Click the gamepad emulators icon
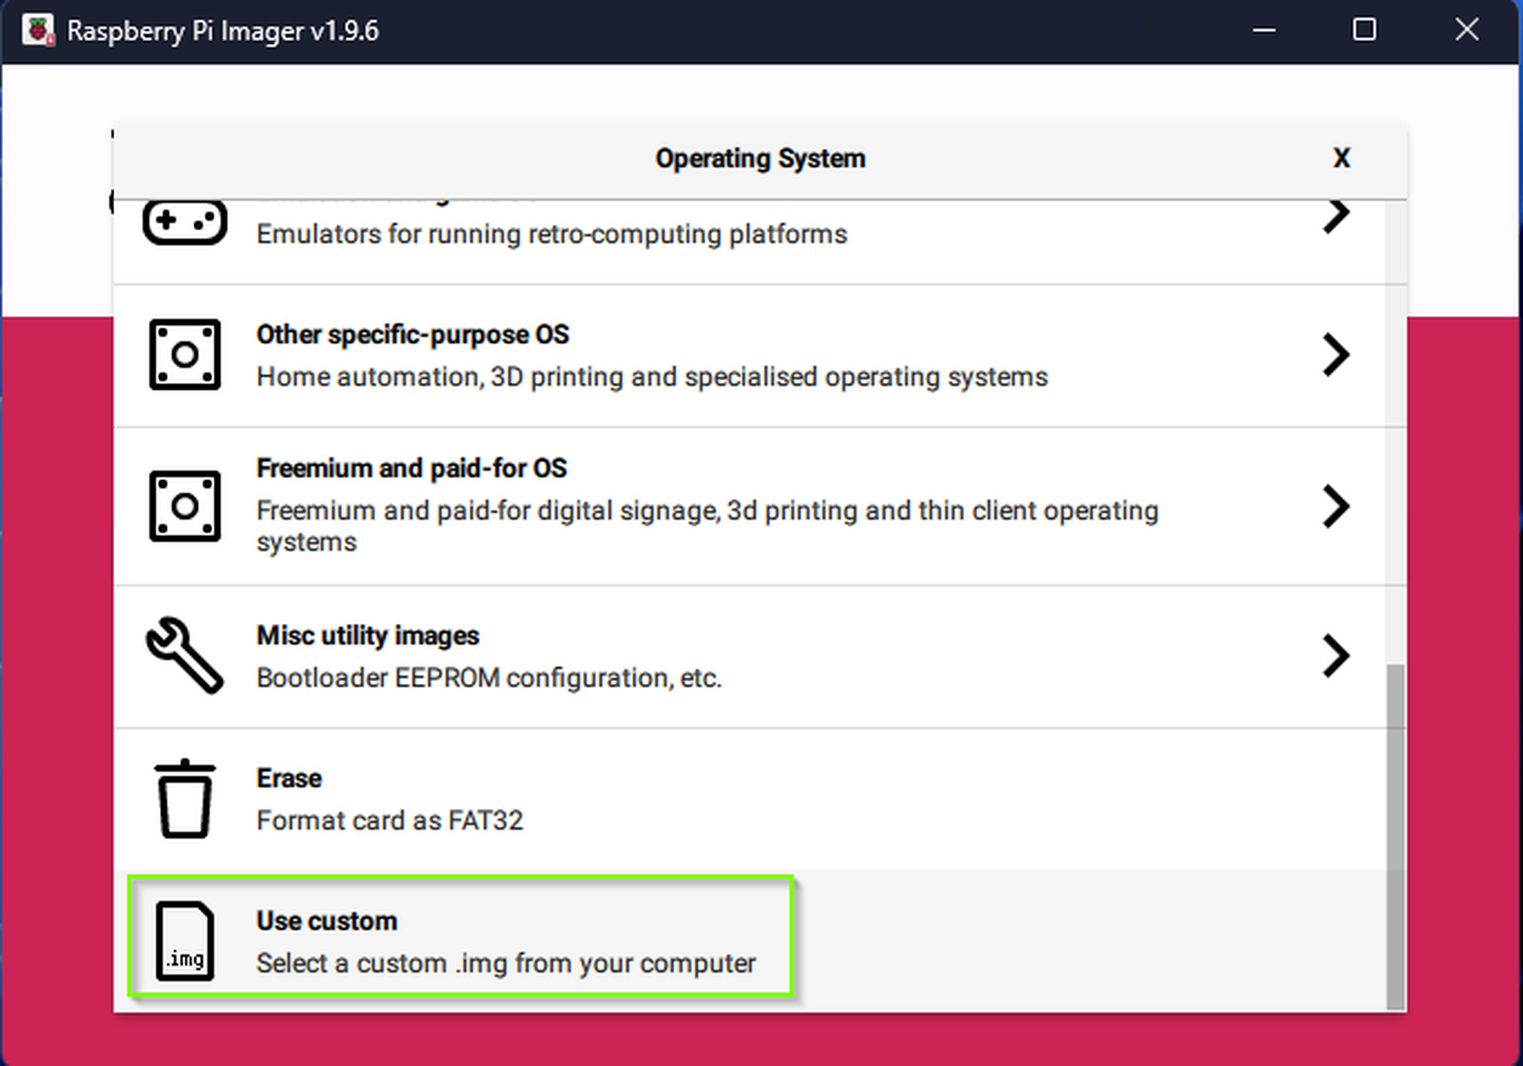Image resolution: width=1523 pixels, height=1066 pixels. 185,223
